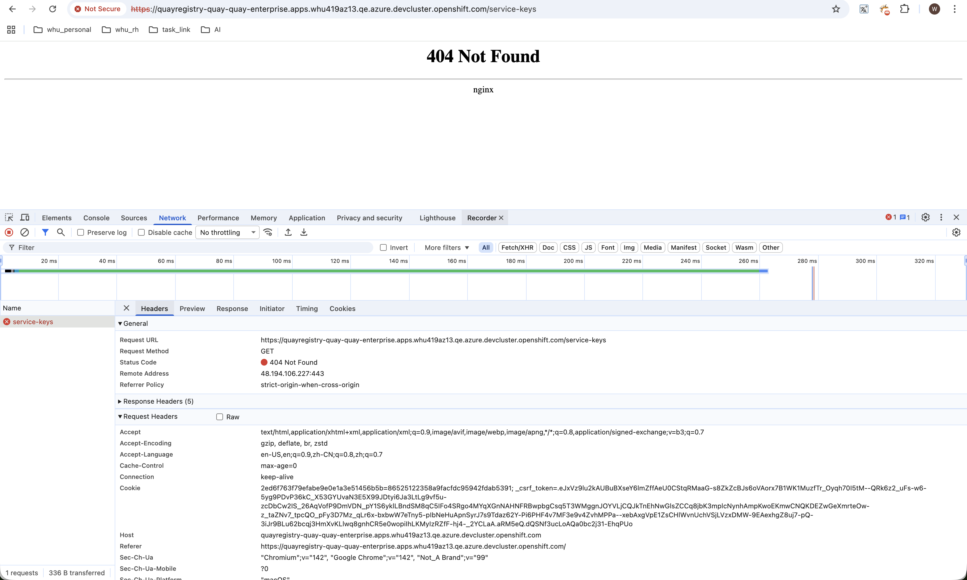Enable the Preserve log checkbox
The height and width of the screenshot is (580, 967).
tap(81, 233)
